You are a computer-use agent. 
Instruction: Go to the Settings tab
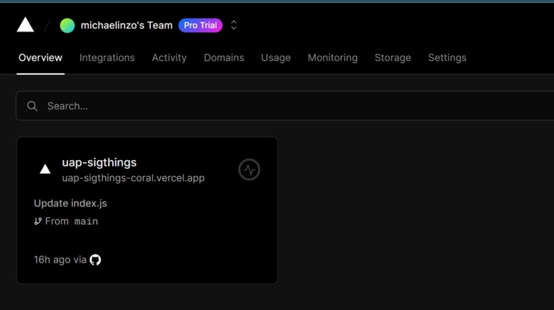(x=447, y=58)
